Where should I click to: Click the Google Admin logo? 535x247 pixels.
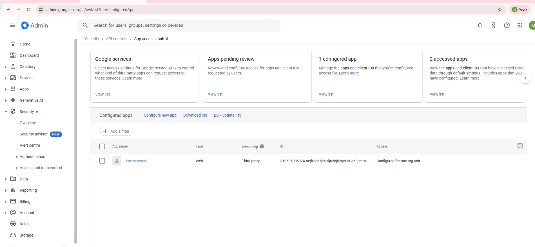click(x=34, y=25)
